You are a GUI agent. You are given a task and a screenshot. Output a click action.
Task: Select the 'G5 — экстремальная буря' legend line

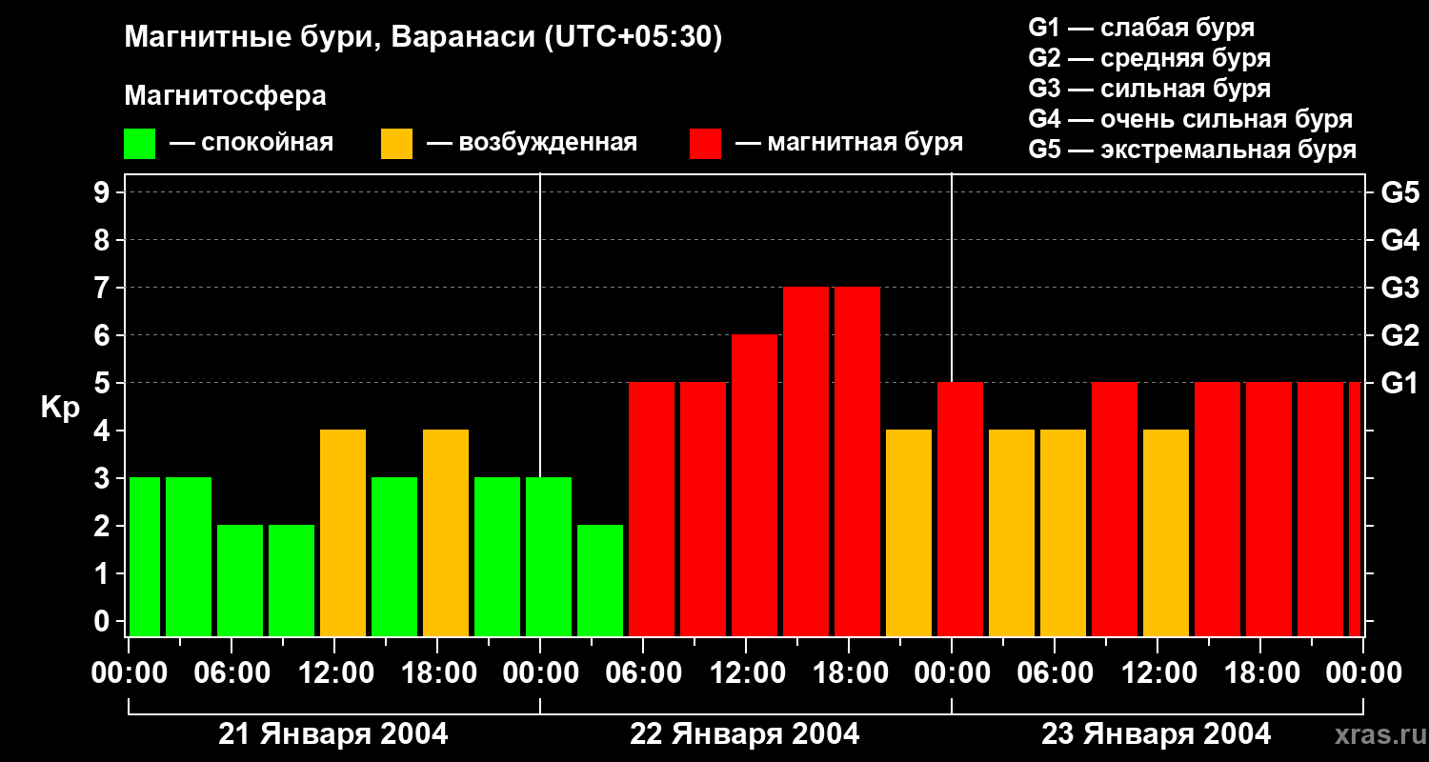1193,150
